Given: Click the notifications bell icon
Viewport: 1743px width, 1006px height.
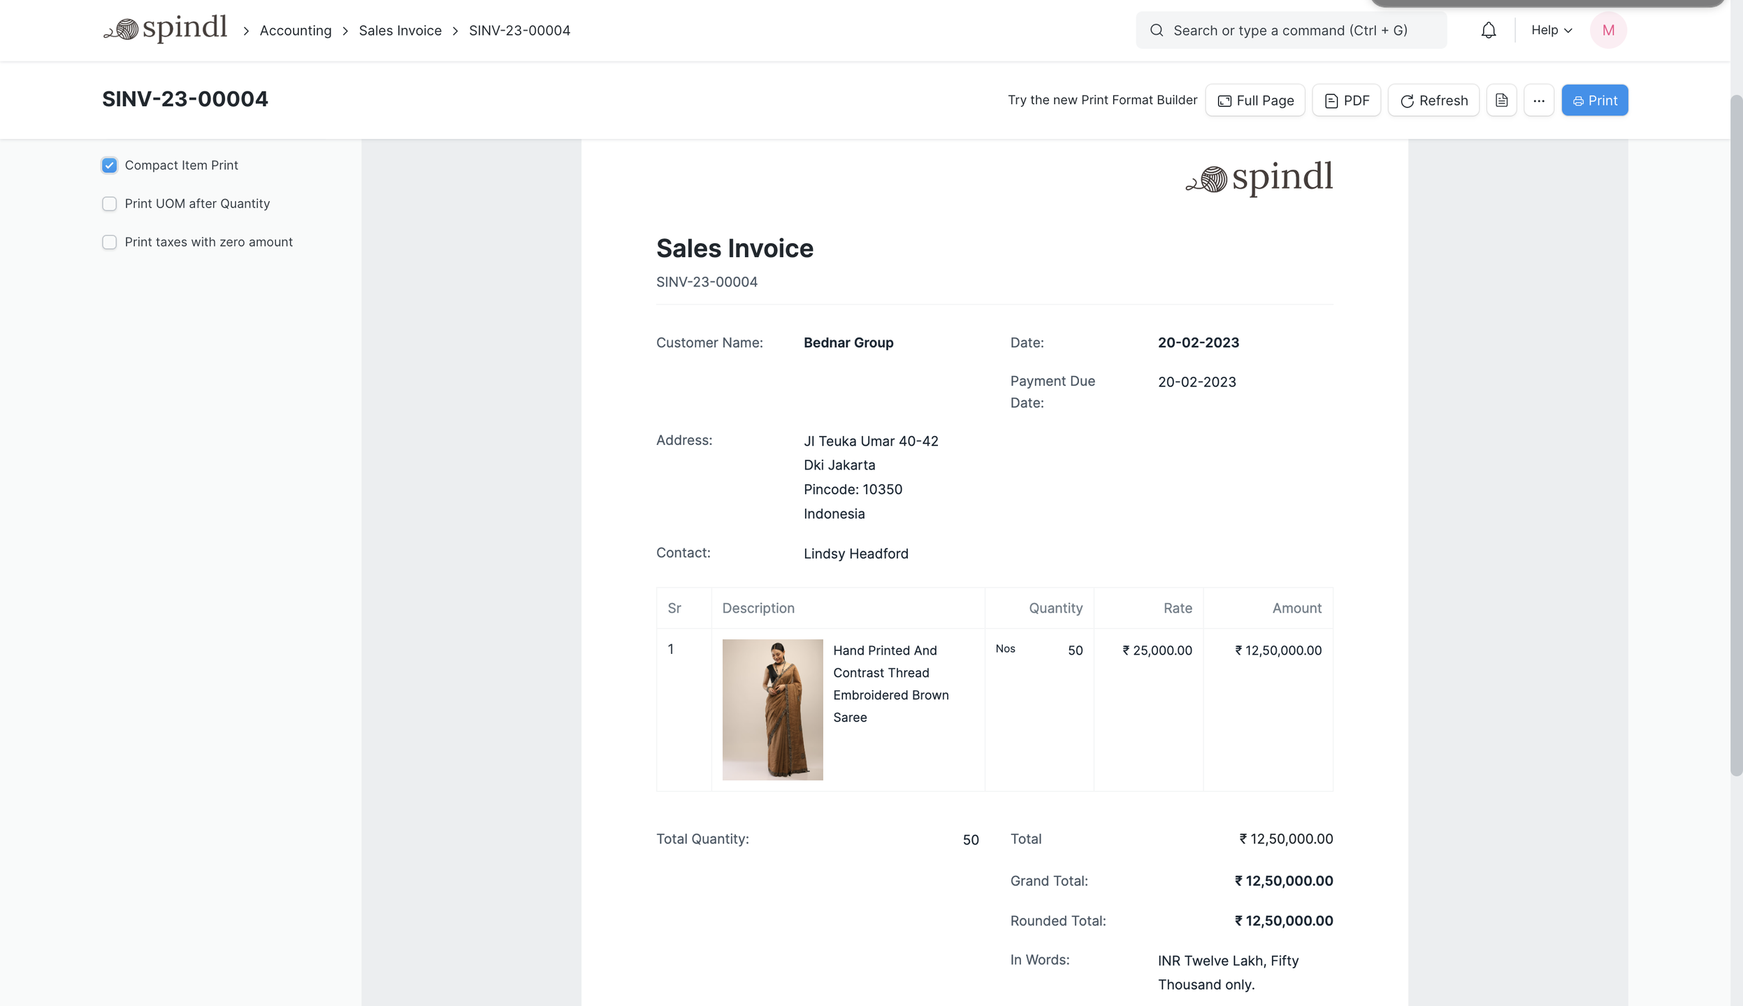Looking at the screenshot, I should point(1488,30).
